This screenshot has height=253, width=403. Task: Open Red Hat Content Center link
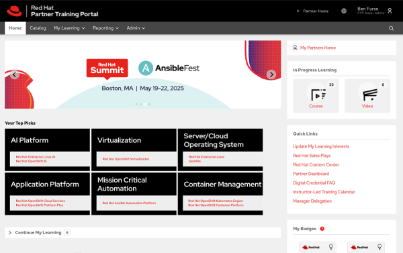pyautogui.click(x=316, y=164)
